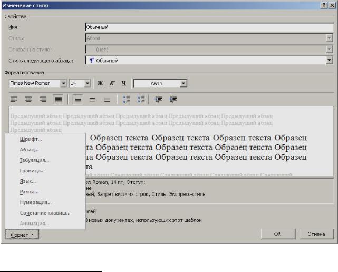Screen dimensions: 338x272
Task: Set single line spacing icon
Action: (78, 100)
